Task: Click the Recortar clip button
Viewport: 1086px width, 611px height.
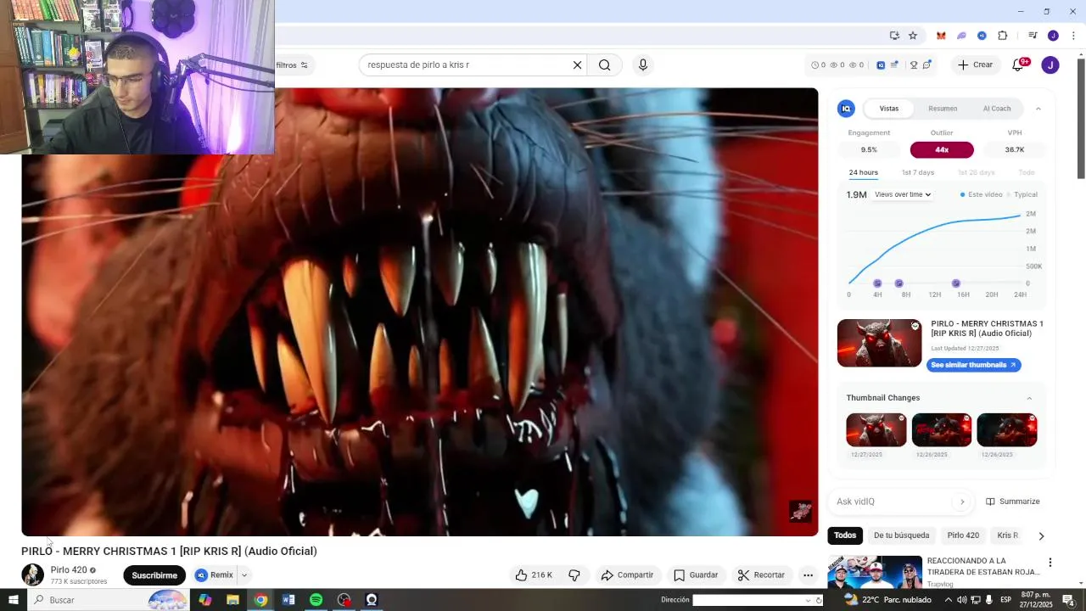Action: click(x=761, y=575)
